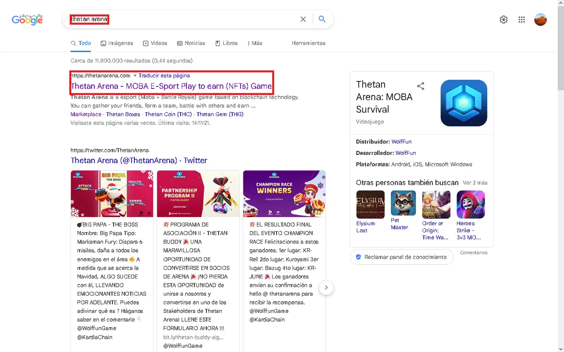The width and height of the screenshot is (564, 352).
Task: Open the Marketplace sitelink
Action: [86, 114]
